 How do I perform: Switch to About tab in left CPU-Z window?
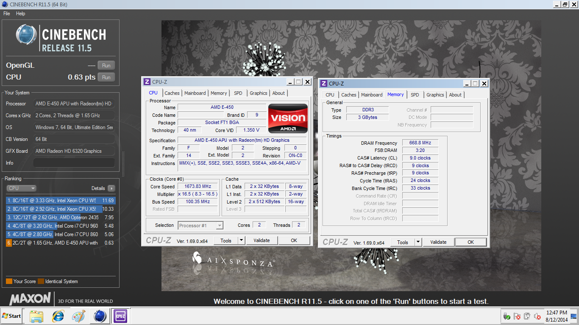coord(278,93)
